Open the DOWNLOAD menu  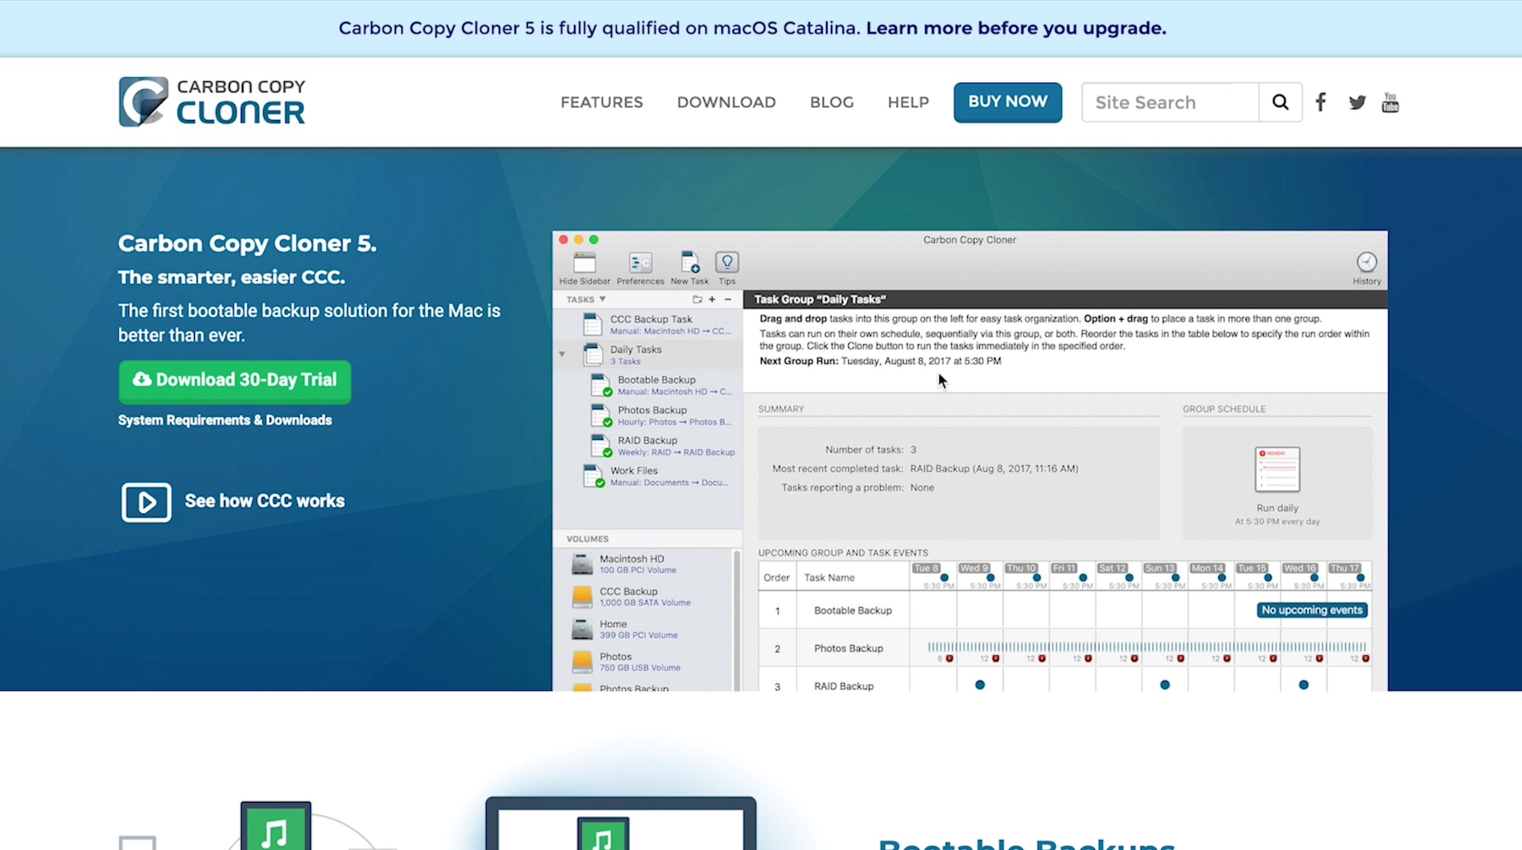coord(726,102)
